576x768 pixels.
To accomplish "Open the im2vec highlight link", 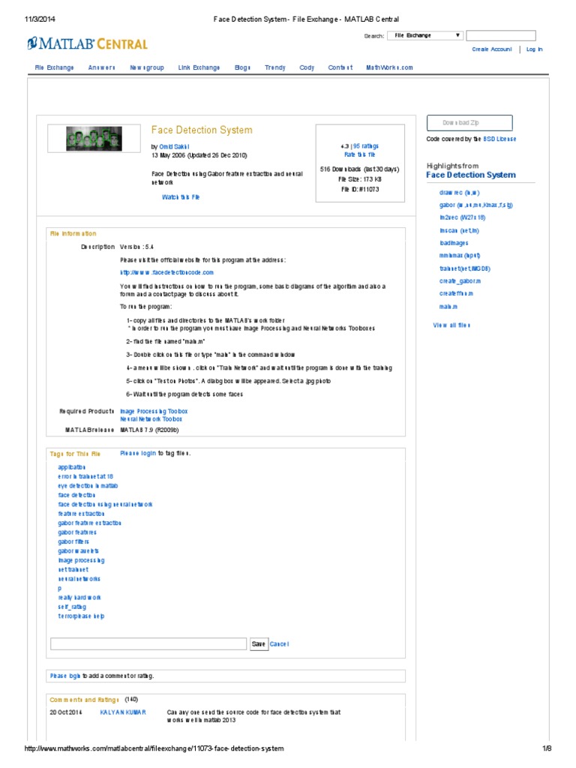I will [x=462, y=217].
